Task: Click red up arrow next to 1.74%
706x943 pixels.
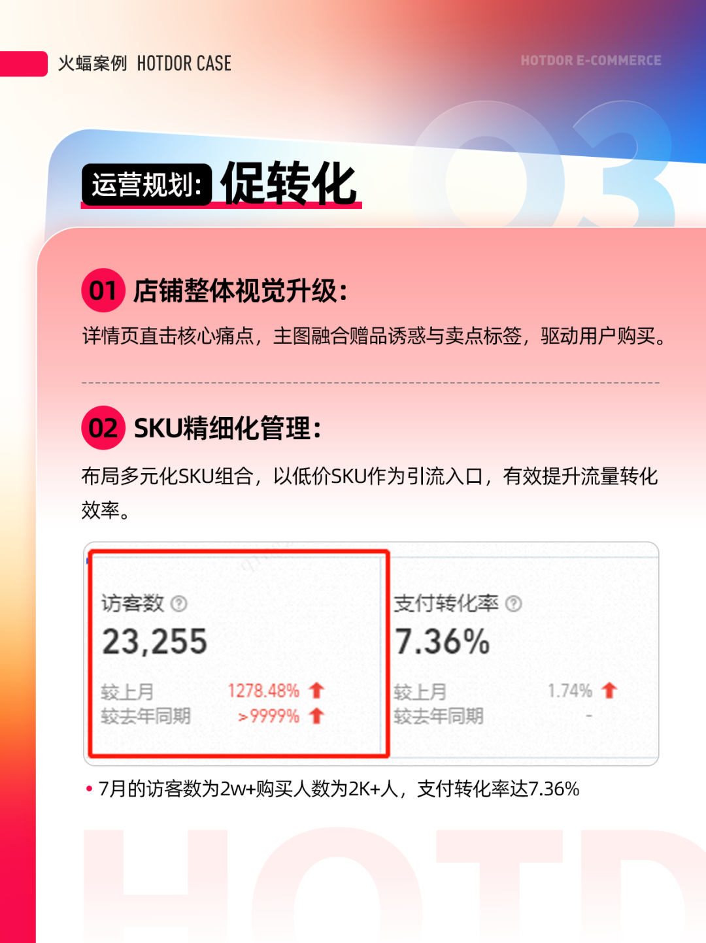Action: pos(609,690)
